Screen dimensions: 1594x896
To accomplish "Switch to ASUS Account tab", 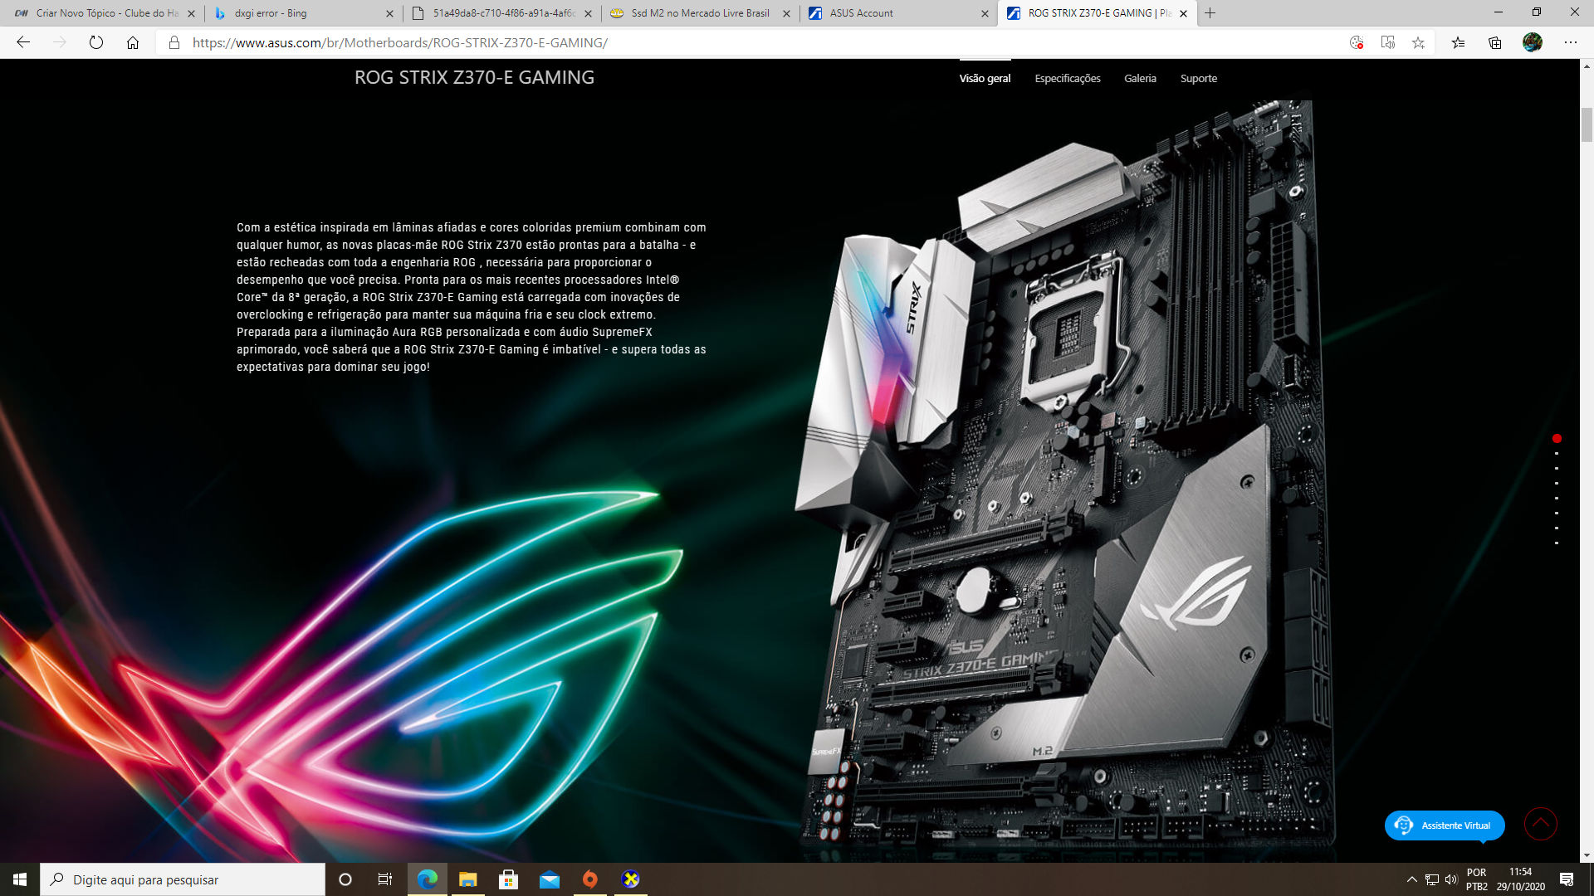I will [x=898, y=13].
